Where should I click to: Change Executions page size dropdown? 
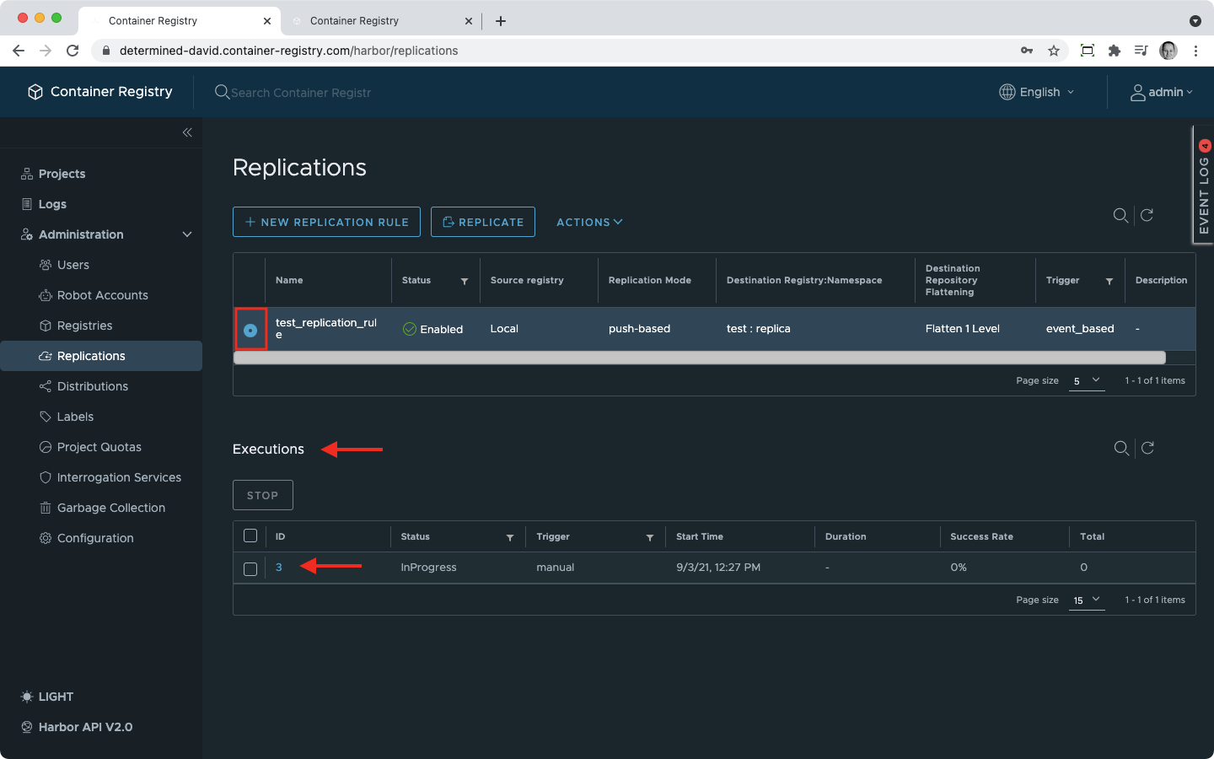1087,600
